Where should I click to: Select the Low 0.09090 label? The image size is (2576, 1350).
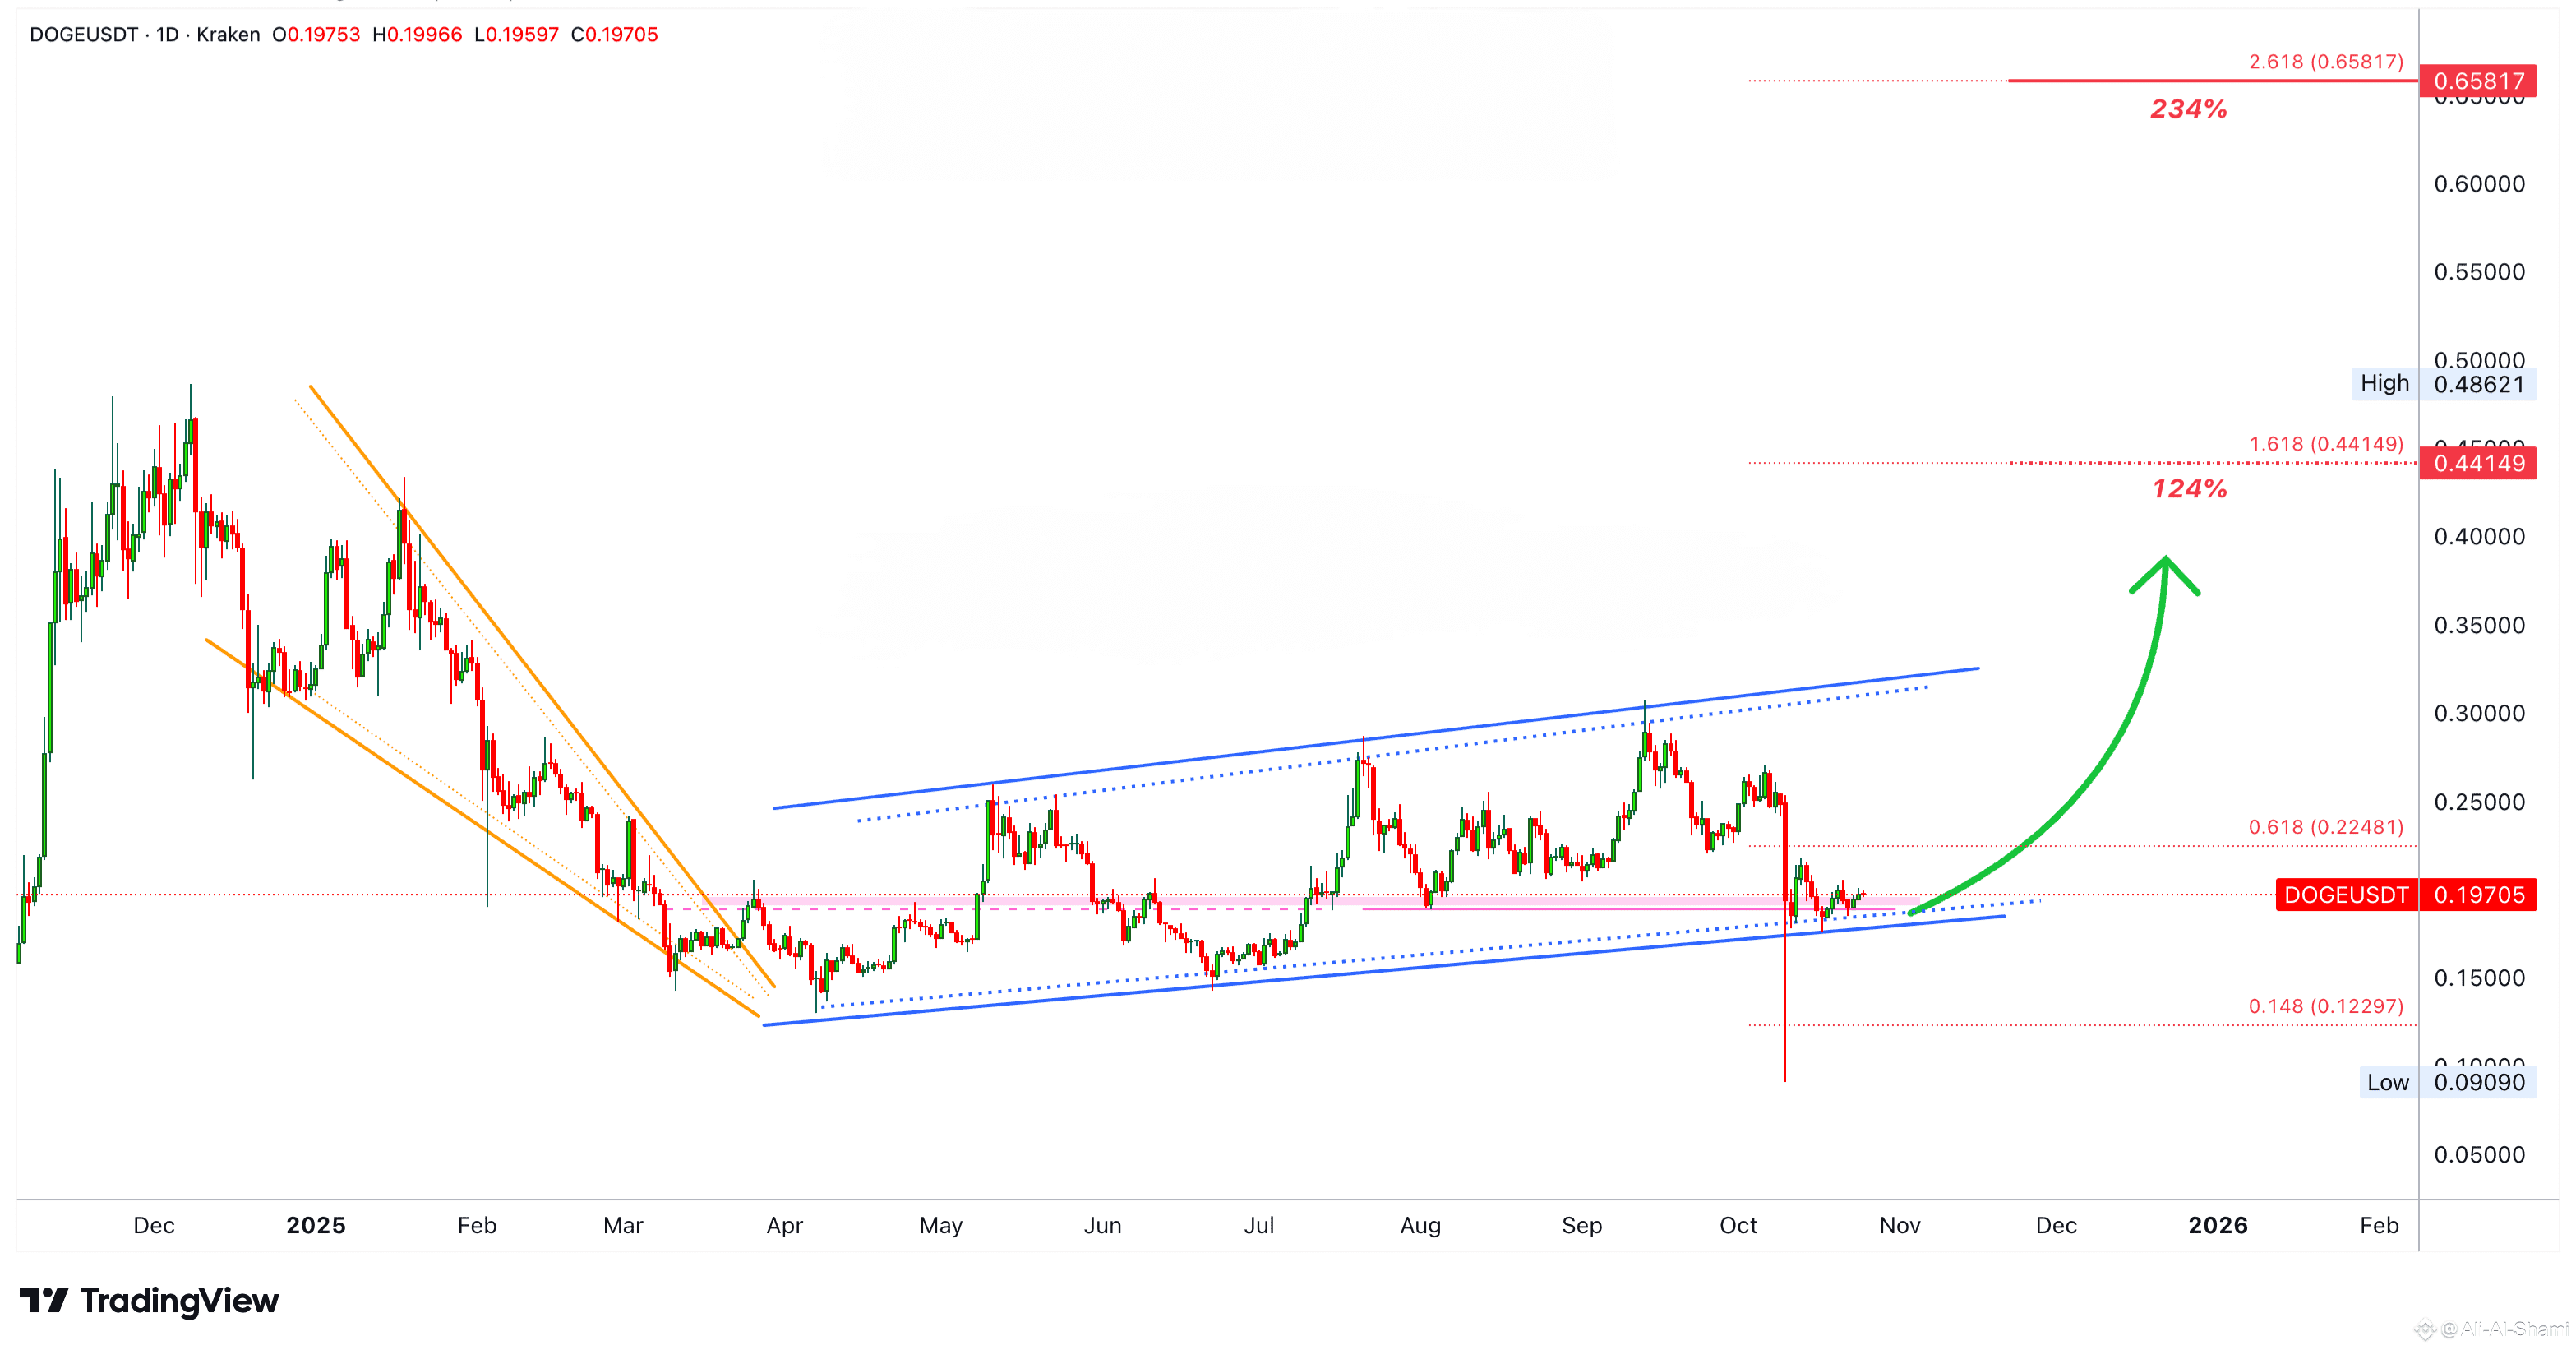pos(2446,1082)
